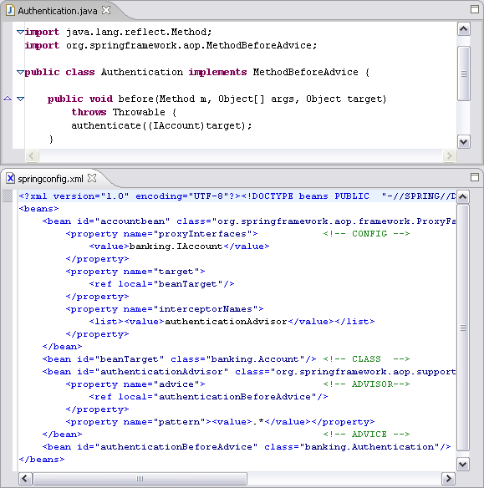The width and height of the screenshot is (484, 488).
Task: Click scroll right arrow of XML editor
Action: pos(449,478)
